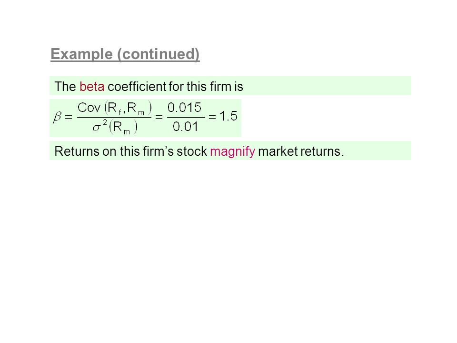
Task: Select the value 0.015 in the fraction
Action: click(x=184, y=108)
